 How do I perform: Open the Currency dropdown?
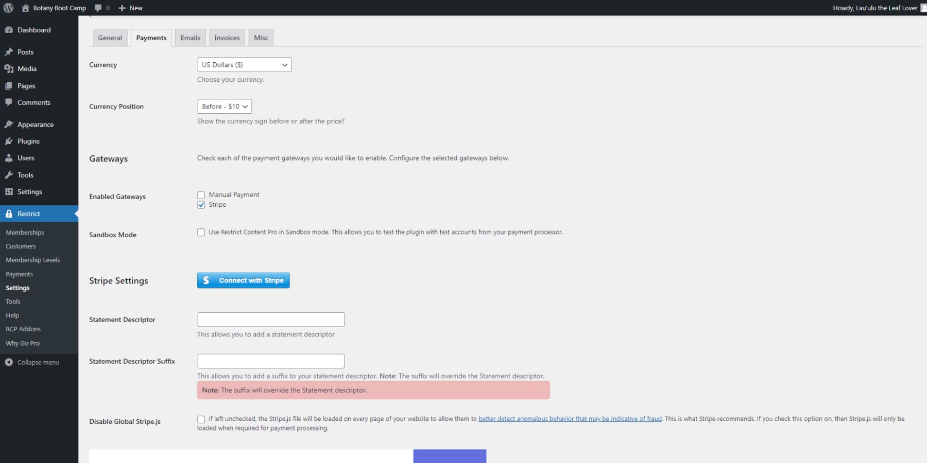244,64
